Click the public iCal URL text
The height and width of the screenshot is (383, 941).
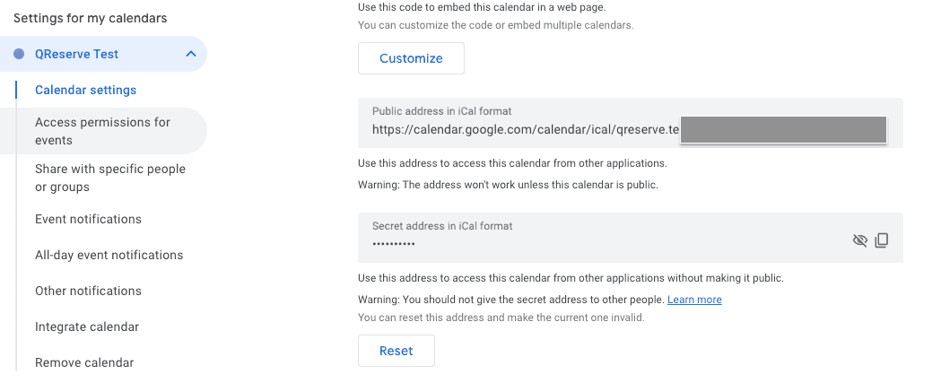point(526,129)
